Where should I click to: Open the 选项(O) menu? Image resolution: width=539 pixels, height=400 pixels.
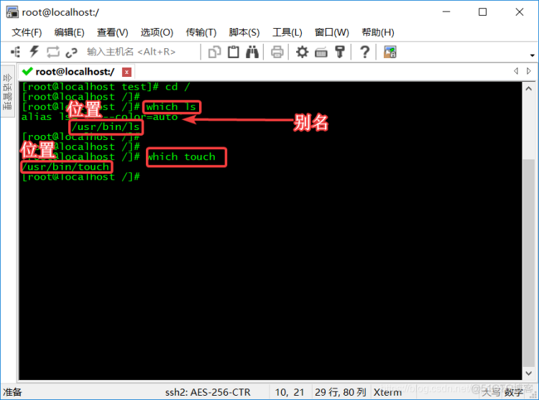point(157,32)
